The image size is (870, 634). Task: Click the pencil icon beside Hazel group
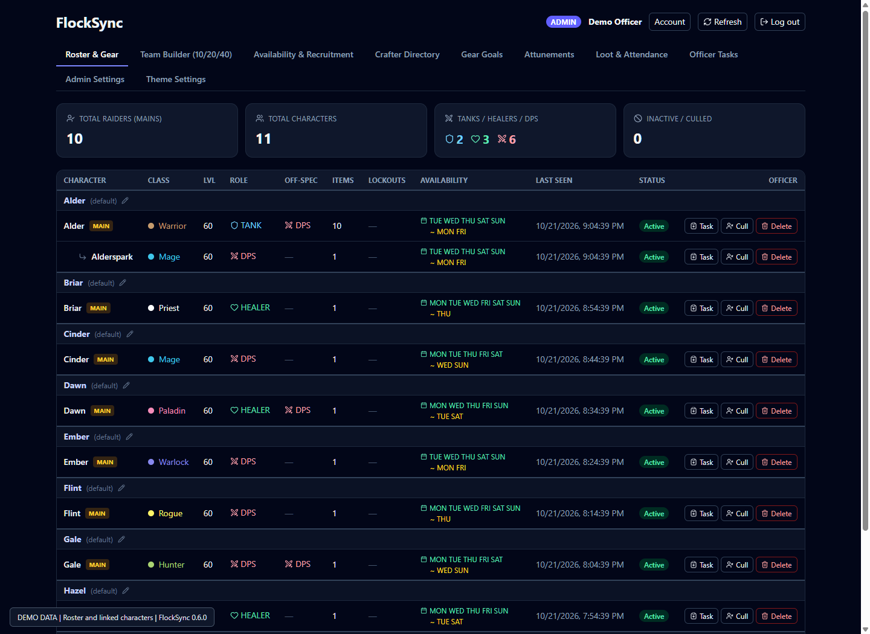(x=126, y=591)
